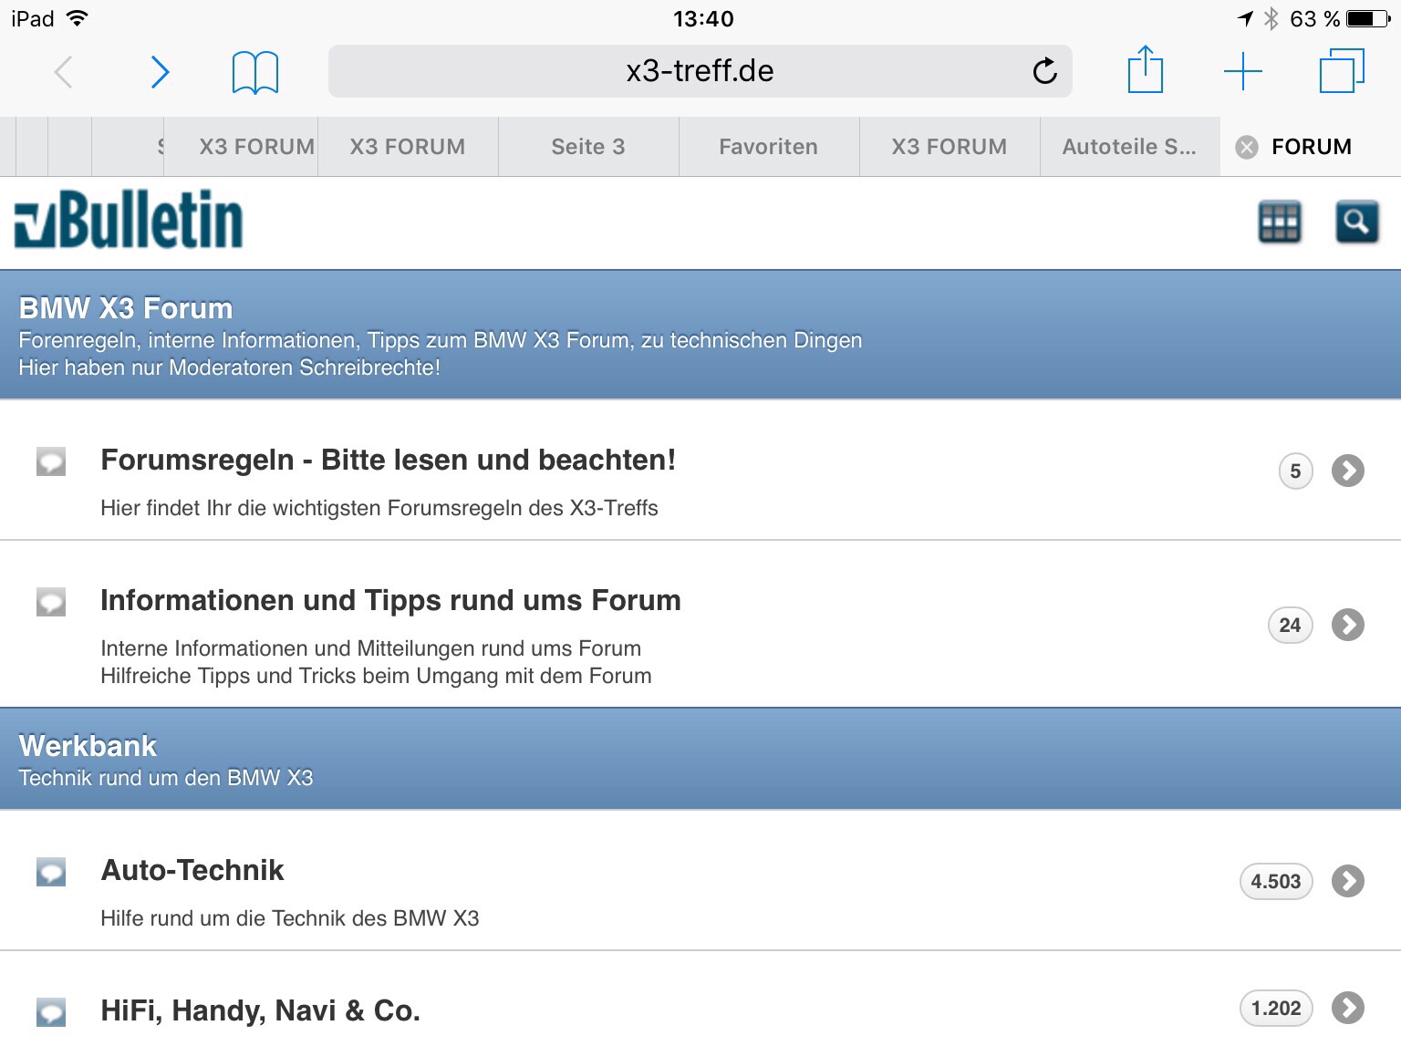
Task: Switch to the Favoriten tab
Action: [x=768, y=147]
